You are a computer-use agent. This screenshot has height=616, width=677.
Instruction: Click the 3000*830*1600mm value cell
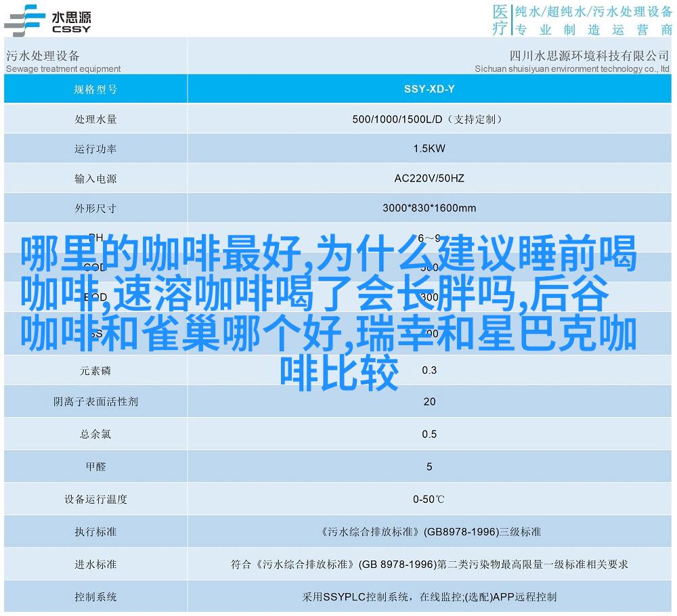(429, 208)
